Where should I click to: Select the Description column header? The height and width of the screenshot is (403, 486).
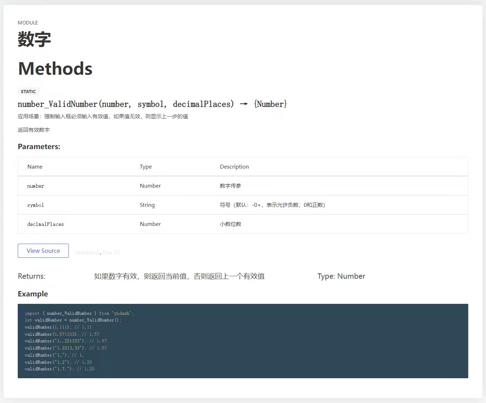click(234, 167)
